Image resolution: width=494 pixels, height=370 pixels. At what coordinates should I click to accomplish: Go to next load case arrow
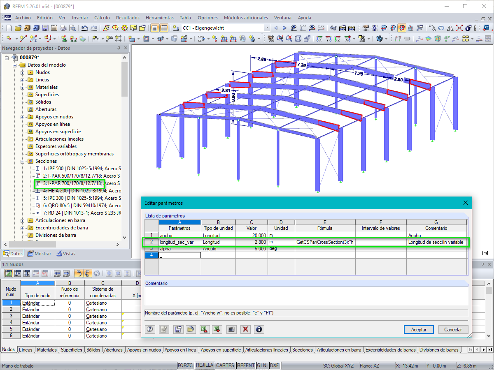click(x=284, y=28)
